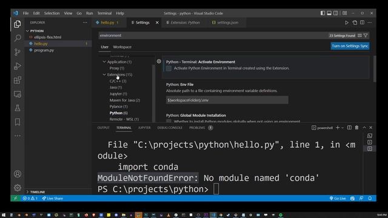Viewport: 388px width, 218px height.
Task: Split the terminal icon
Action: click(x=349, y=128)
